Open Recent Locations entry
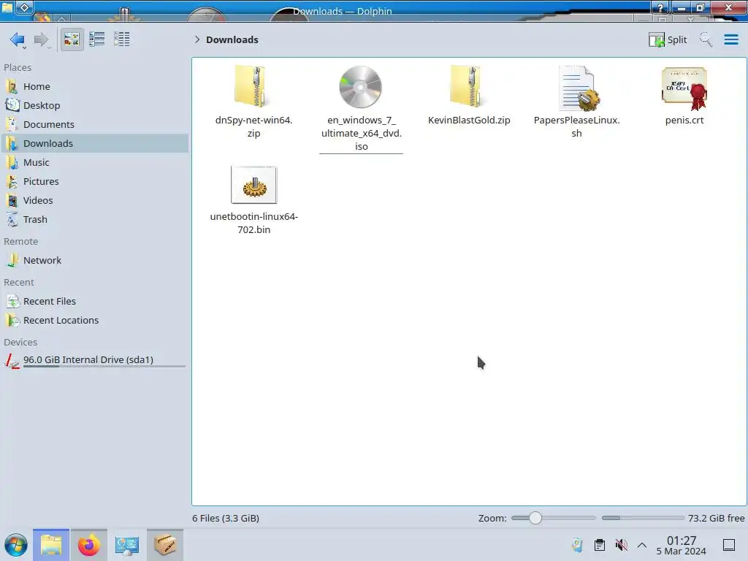This screenshot has height=561, width=748. pos(95,321)
